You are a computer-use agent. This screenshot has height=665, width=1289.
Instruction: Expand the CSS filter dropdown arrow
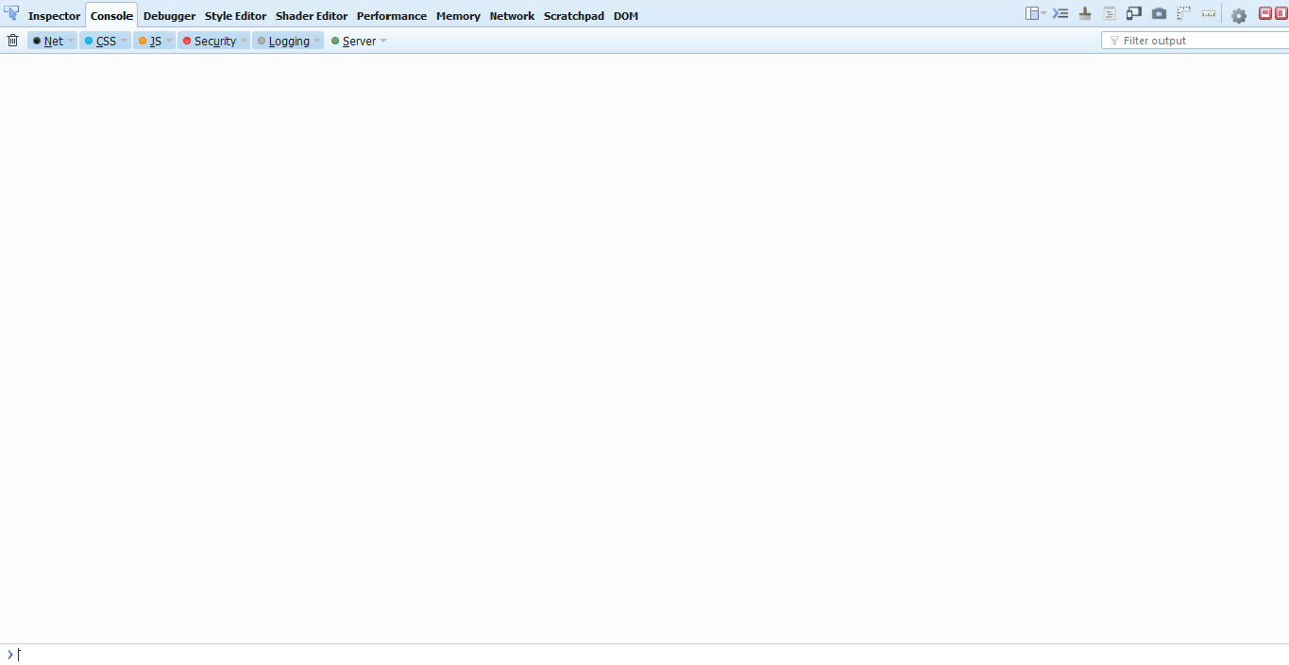click(x=123, y=41)
